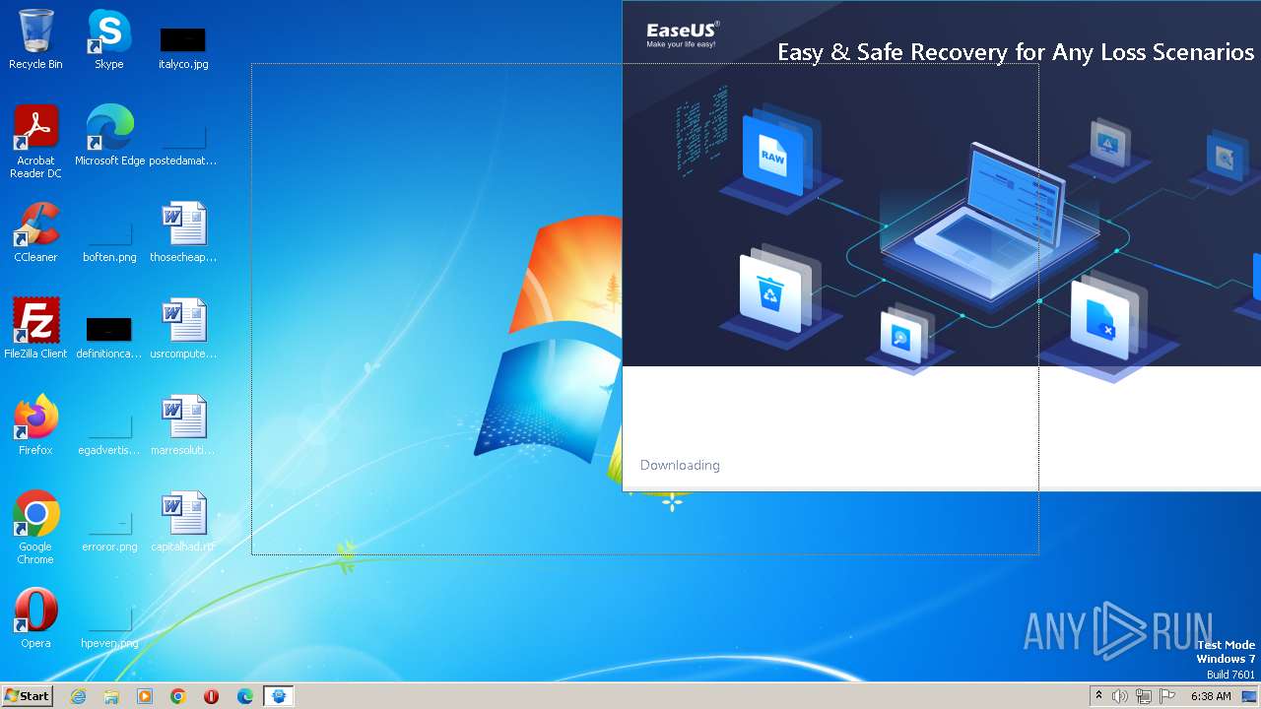This screenshot has width=1261, height=709.
Task: Open the Recycle Bin desktop icon
Action: point(35,39)
